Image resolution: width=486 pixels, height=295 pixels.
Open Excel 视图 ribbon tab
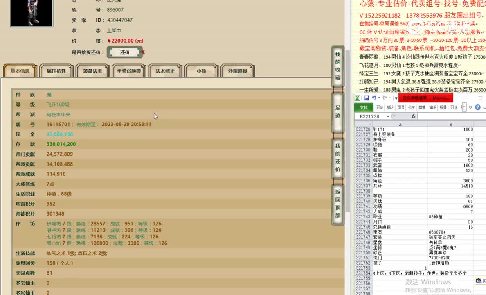coord(443,107)
